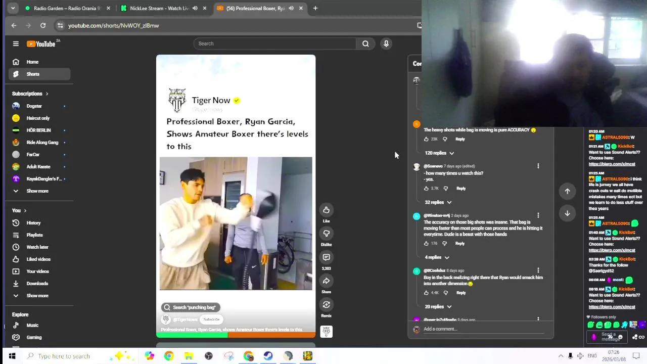Expand the 20 replies thread
Image resolution: width=647 pixels, height=364 pixels.
(438, 307)
